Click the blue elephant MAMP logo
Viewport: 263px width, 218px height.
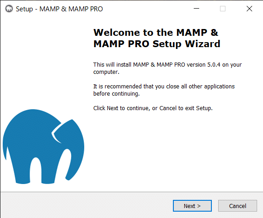[43, 146]
